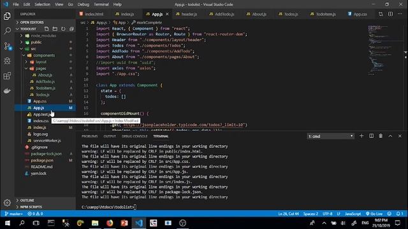Expand the node_modules folder
The height and width of the screenshot is (229, 408).
[45, 36]
